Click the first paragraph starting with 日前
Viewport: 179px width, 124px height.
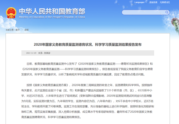(x=89, y=68)
